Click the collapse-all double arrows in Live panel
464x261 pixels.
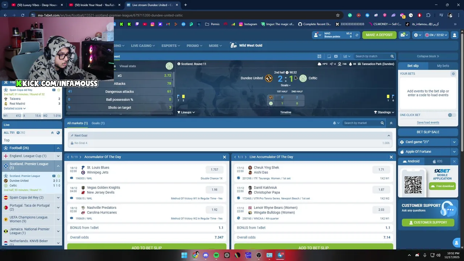52,133
